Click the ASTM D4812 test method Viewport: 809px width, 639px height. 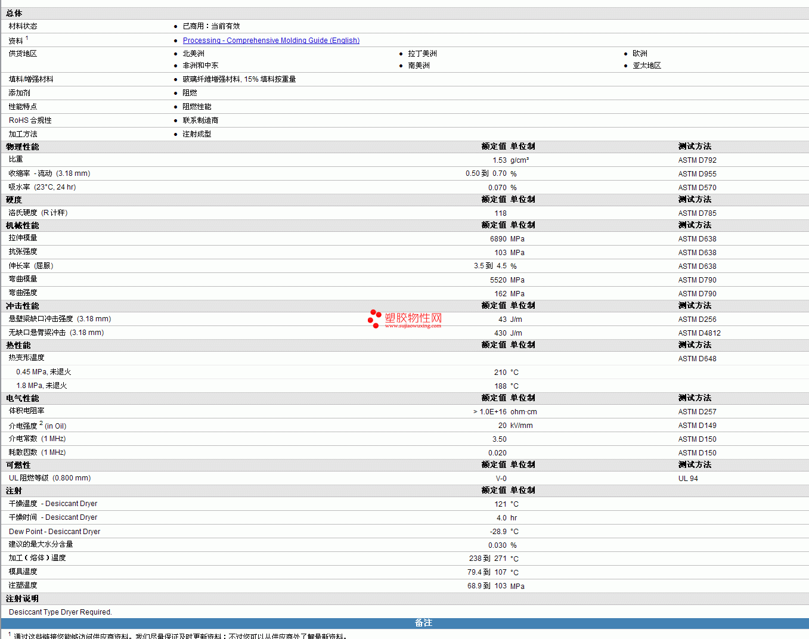point(699,333)
